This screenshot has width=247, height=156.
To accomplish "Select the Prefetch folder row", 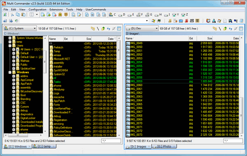I will 83,47.
